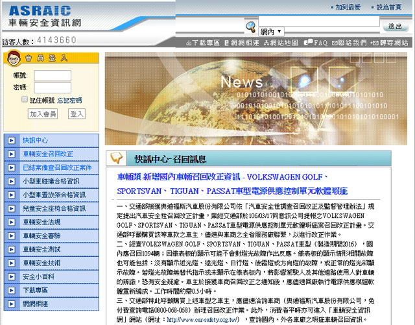Open sidebar menu 小型車碰撞合格資訊
This screenshot has height=325, width=415.
(51, 181)
